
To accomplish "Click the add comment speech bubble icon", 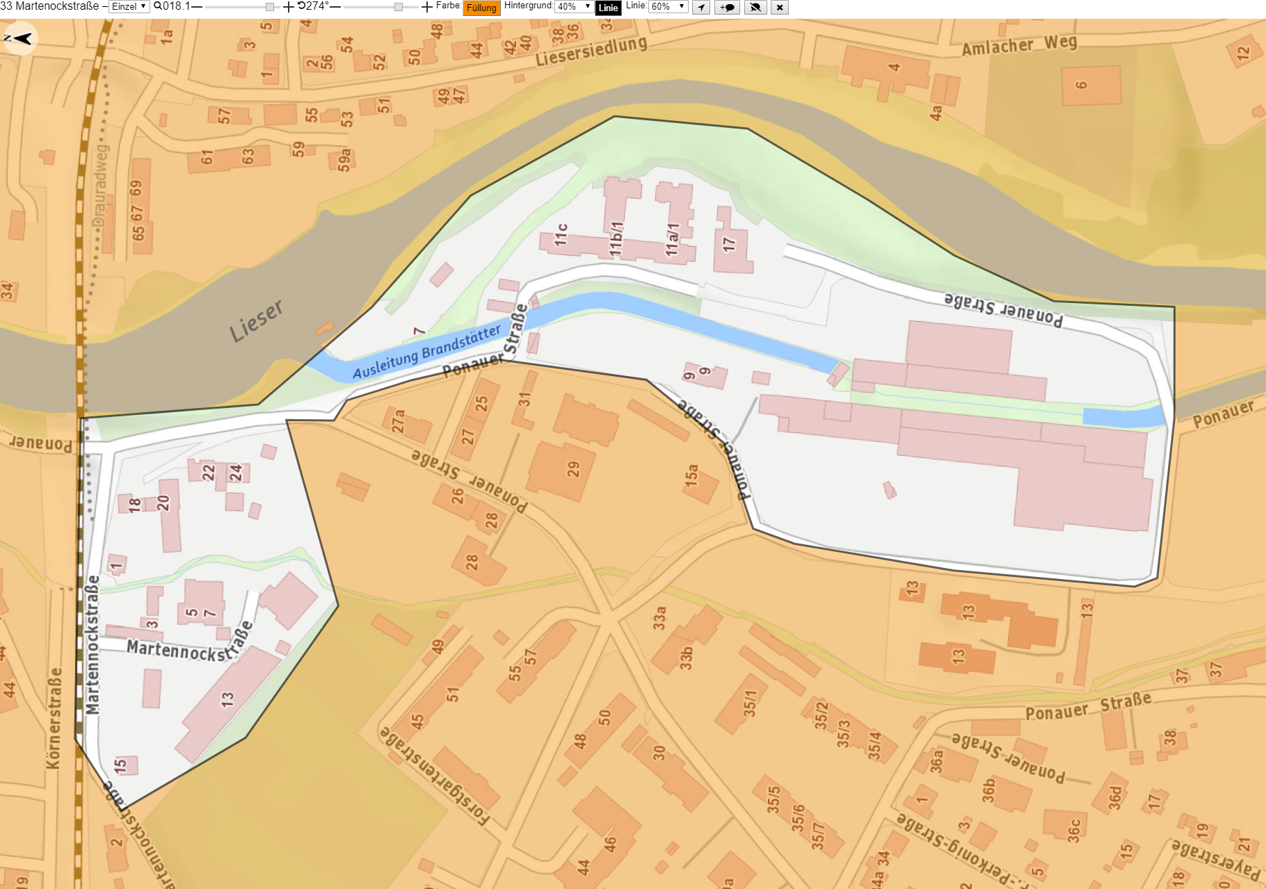I will tap(728, 8).
